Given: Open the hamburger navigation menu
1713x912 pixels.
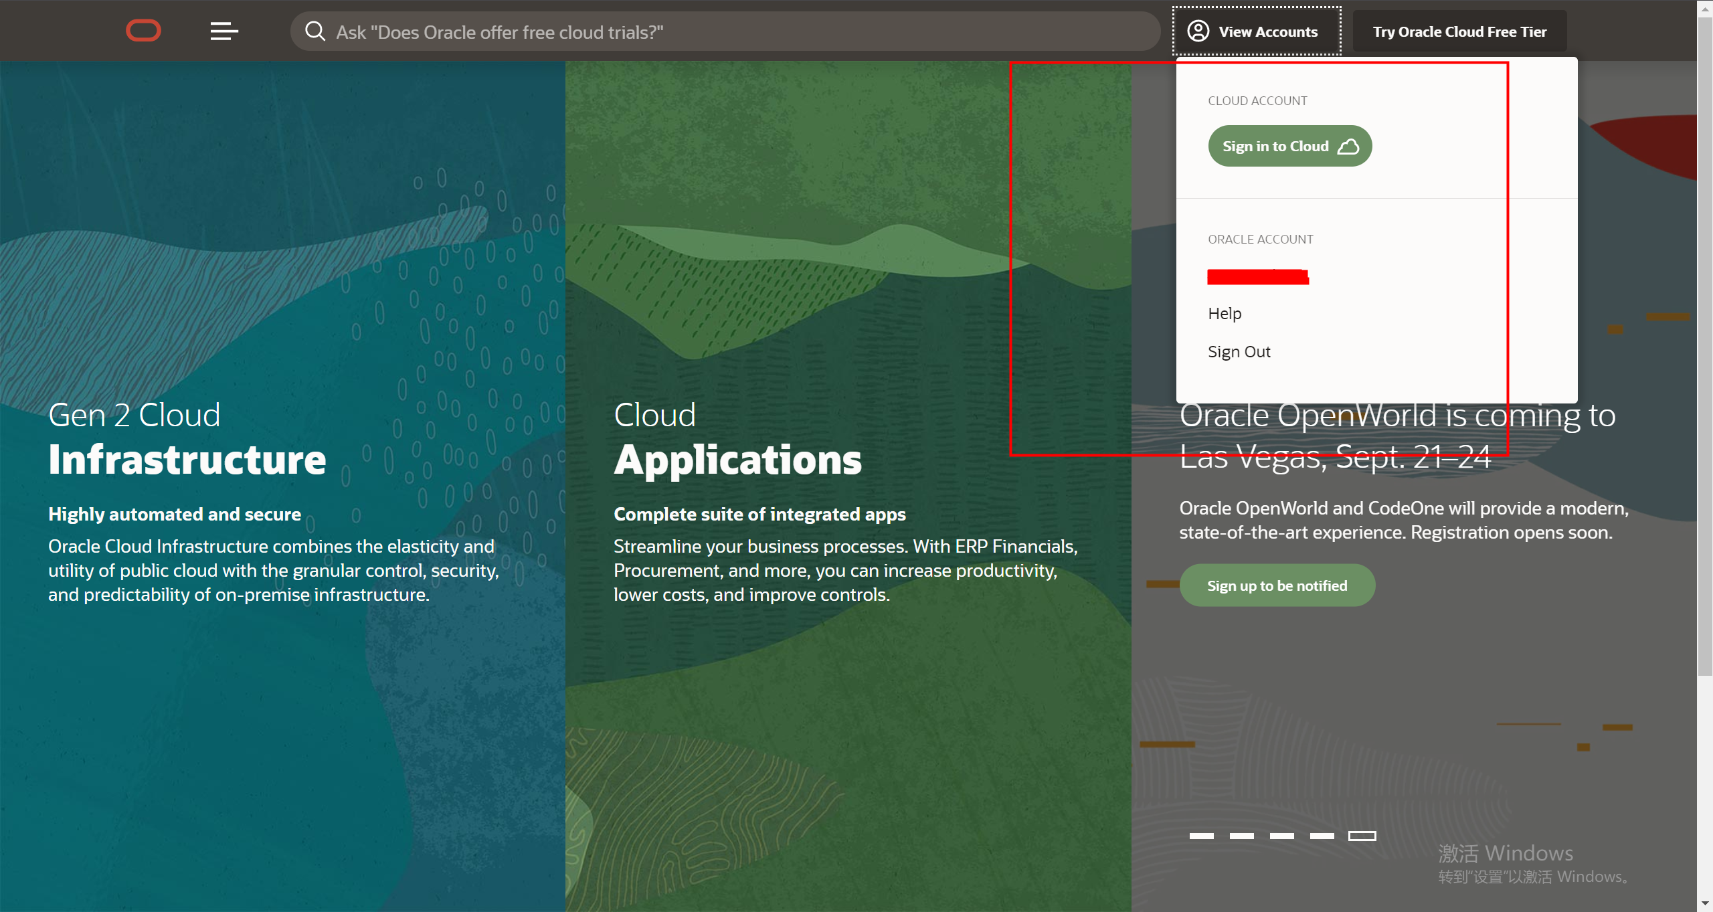Looking at the screenshot, I should [x=224, y=31].
